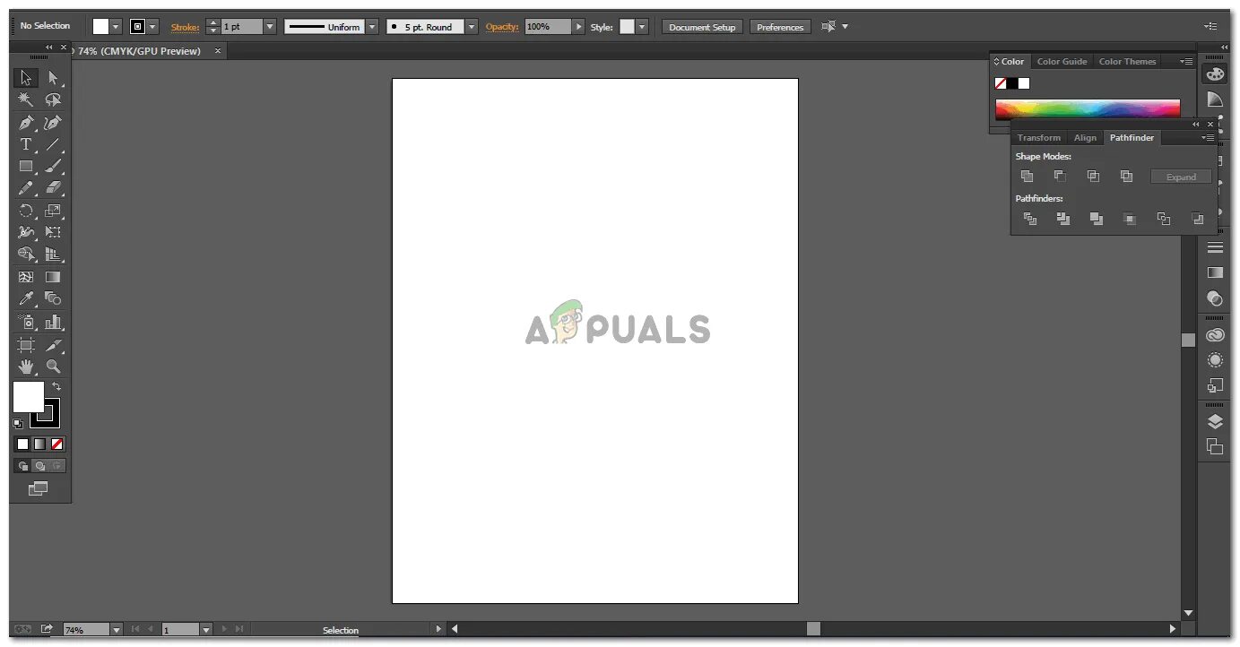Select the Curvature tool
Image resolution: width=1240 pixels, height=647 pixels.
click(53, 123)
